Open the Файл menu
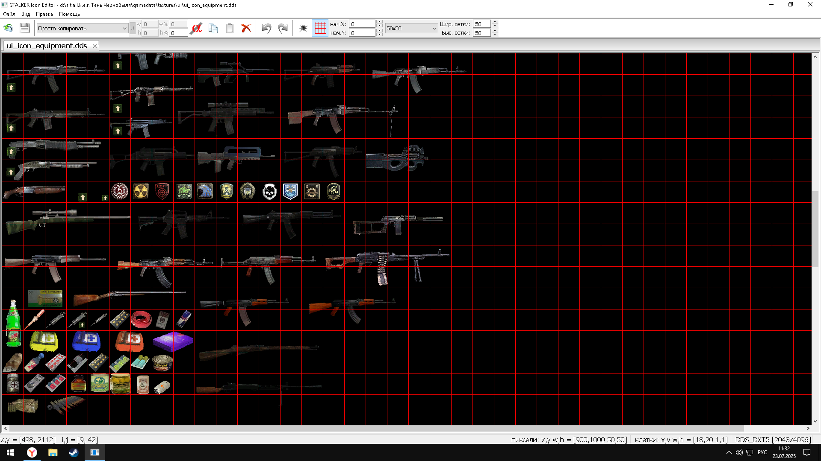Image resolution: width=821 pixels, height=461 pixels. tap(9, 14)
